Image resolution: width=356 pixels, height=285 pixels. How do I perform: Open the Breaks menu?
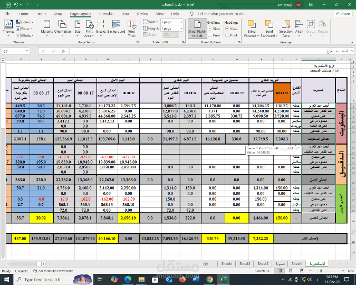101,28
